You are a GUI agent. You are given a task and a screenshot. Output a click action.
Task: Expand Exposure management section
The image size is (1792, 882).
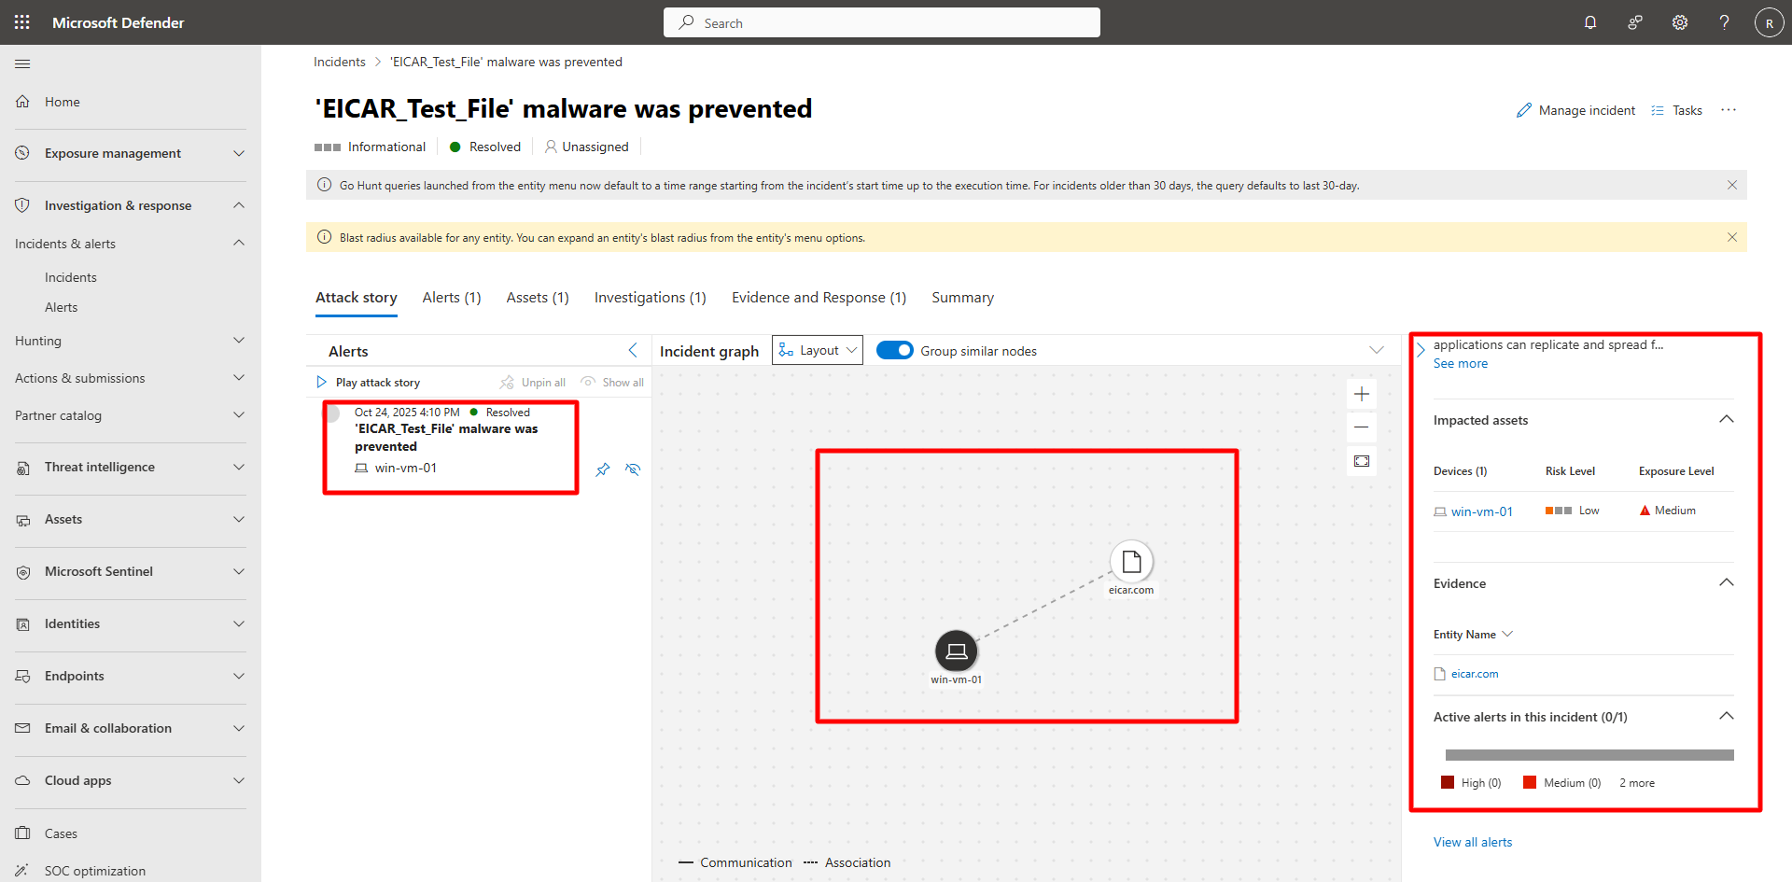239,153
